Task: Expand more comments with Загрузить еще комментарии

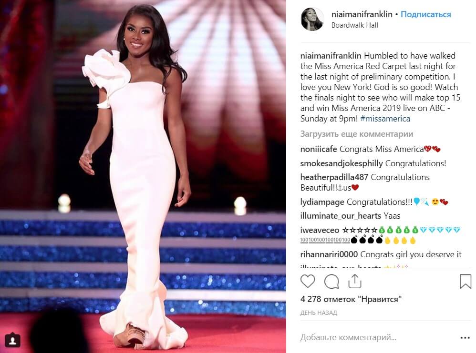Action: pyautogui.click(x=357, y=134)
